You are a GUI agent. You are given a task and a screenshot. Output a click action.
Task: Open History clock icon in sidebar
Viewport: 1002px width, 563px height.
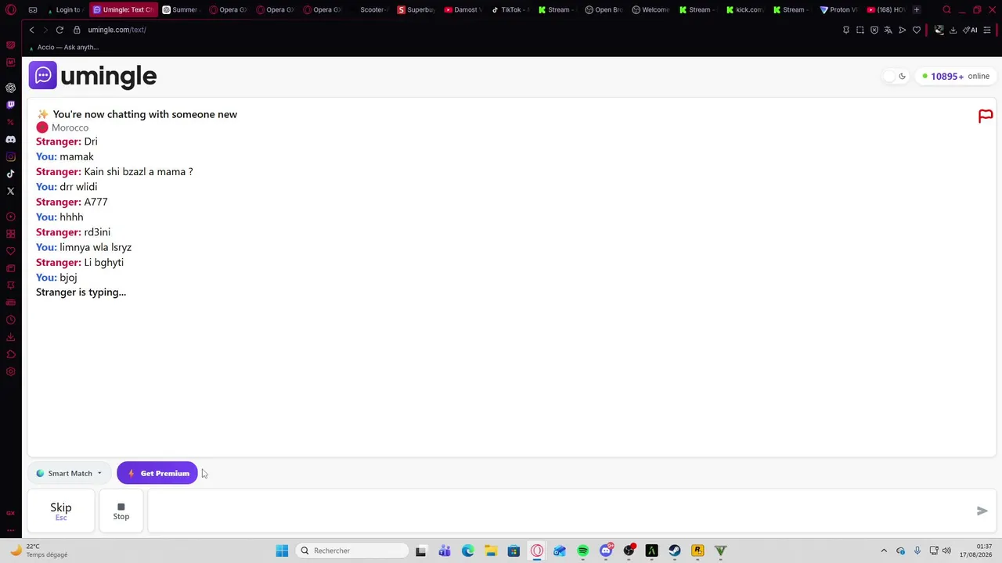pos(10,320)
